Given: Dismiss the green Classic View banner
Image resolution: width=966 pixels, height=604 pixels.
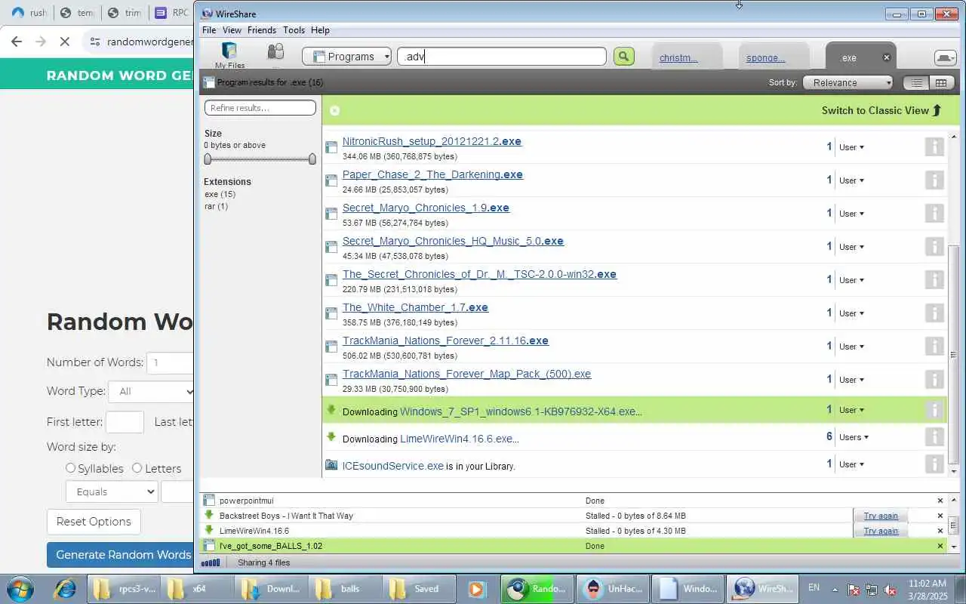Looking at the screenshot, I should coord(334,110).
